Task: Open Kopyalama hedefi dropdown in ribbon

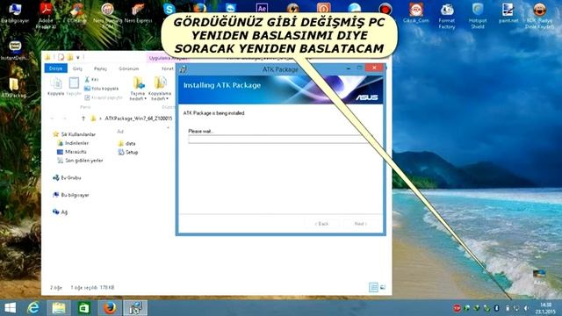Action: [x=160, y=89]
